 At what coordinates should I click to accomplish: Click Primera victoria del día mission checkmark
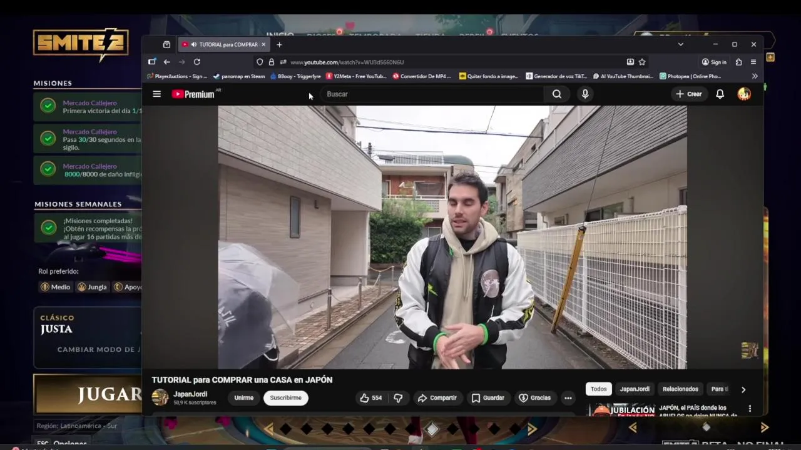click(48, 106)
